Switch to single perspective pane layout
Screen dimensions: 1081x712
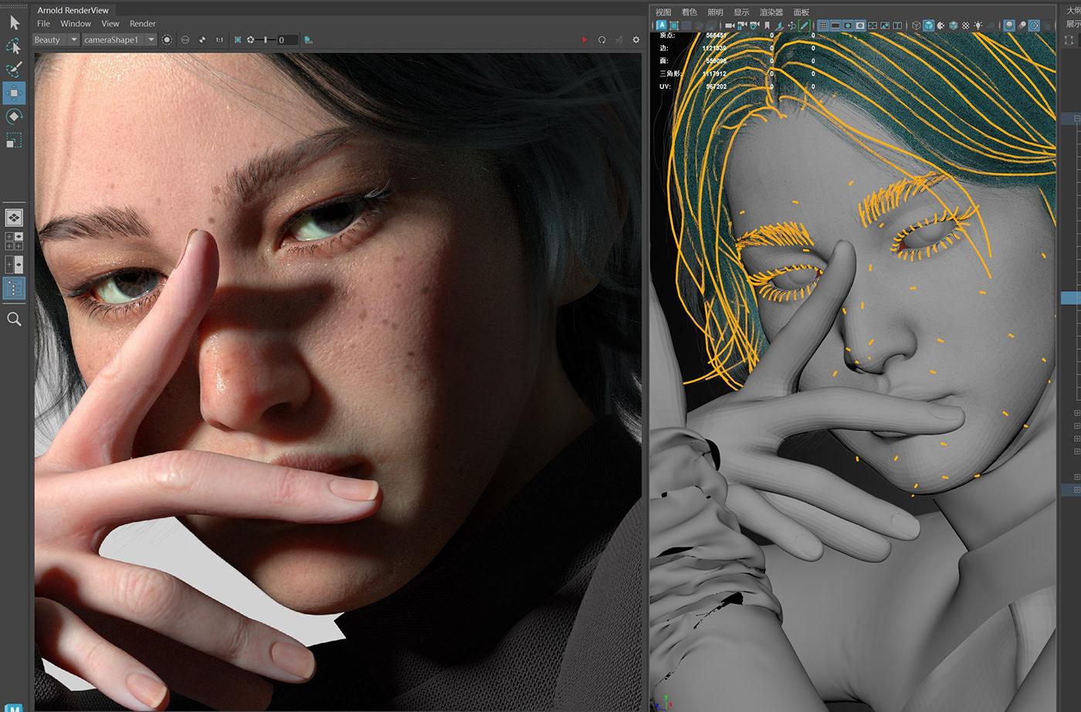(x=14, y=218)
